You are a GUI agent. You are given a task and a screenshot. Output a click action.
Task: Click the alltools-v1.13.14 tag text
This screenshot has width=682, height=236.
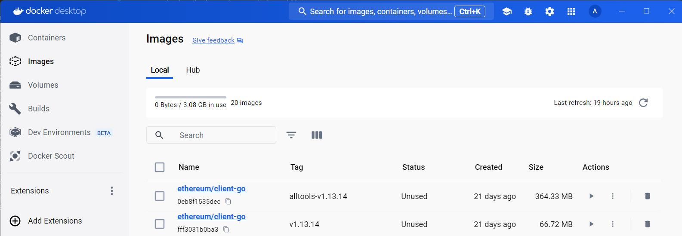[x=318, y=196]
